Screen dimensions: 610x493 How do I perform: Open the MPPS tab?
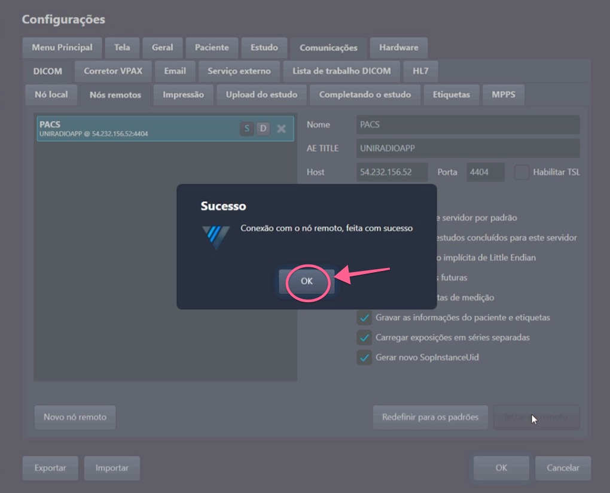pos(504,95)
